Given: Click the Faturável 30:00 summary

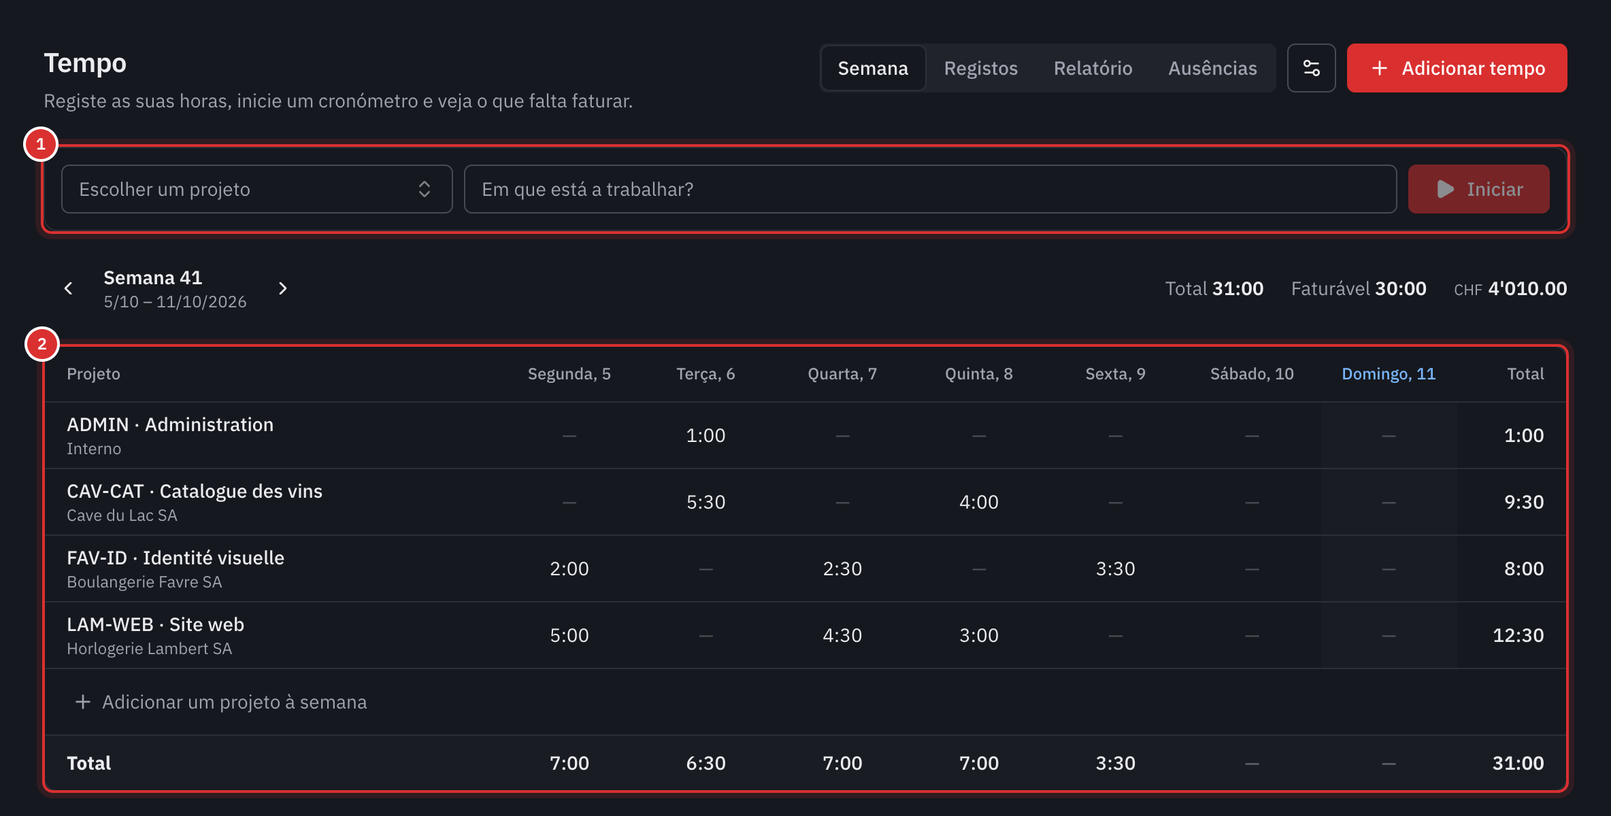Looking at the screenshot, I should (1359, 288).
